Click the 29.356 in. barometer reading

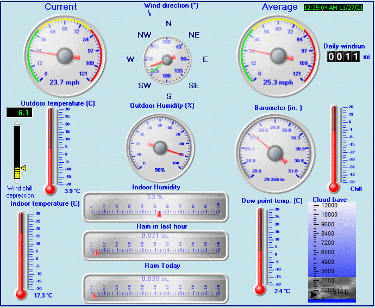point(274,180)
